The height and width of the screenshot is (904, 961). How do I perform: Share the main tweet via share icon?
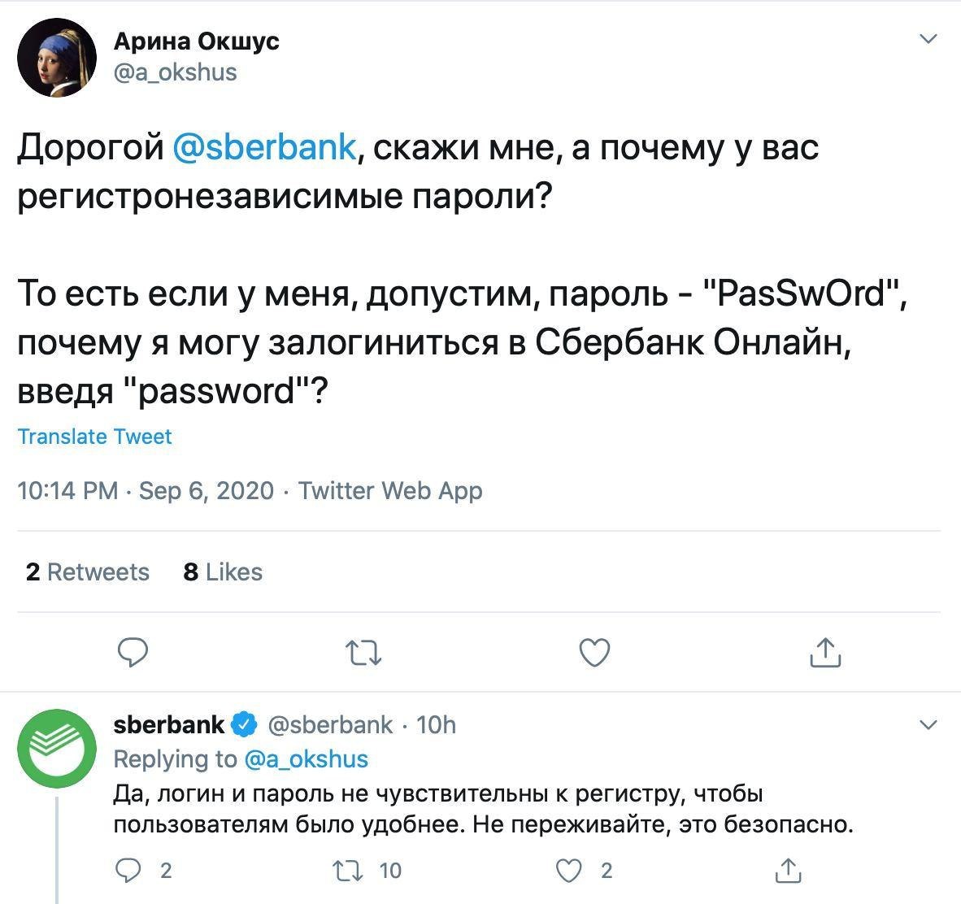coord(825,652)
